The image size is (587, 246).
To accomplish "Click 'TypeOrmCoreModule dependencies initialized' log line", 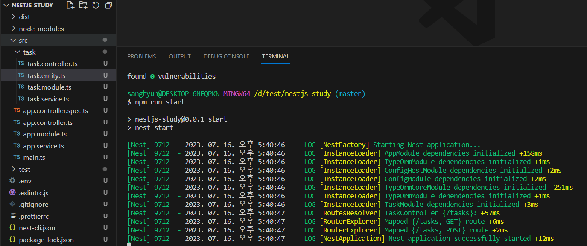I will click(465, 188).
